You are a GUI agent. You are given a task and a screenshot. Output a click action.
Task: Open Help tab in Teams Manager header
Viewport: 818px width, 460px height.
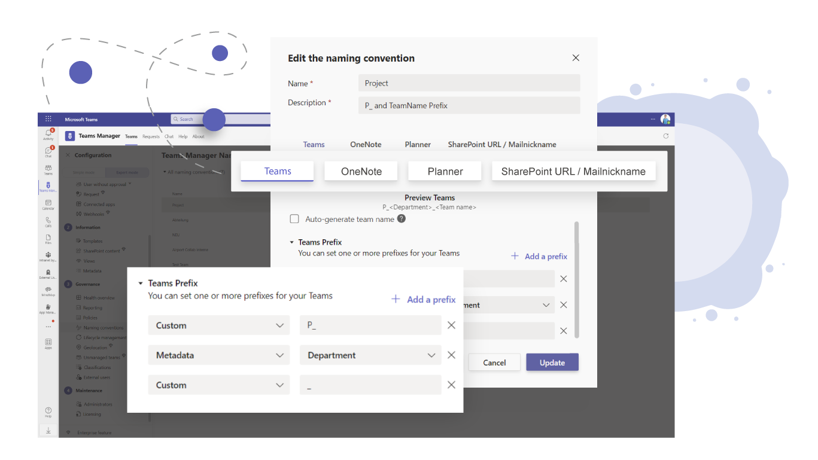tap(183, 136)
